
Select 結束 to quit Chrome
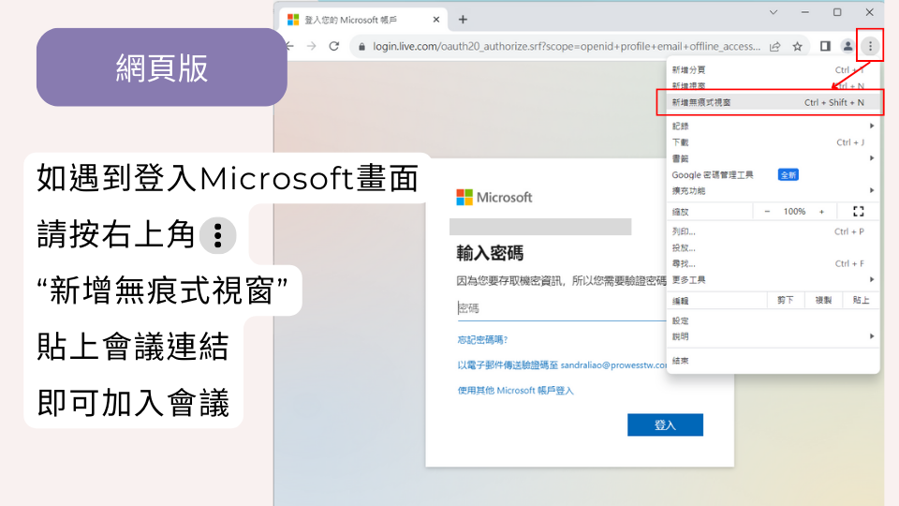click(x=773, y=361)
